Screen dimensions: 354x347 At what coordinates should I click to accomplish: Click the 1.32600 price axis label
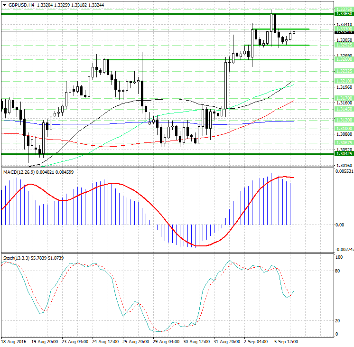(343, 60)
